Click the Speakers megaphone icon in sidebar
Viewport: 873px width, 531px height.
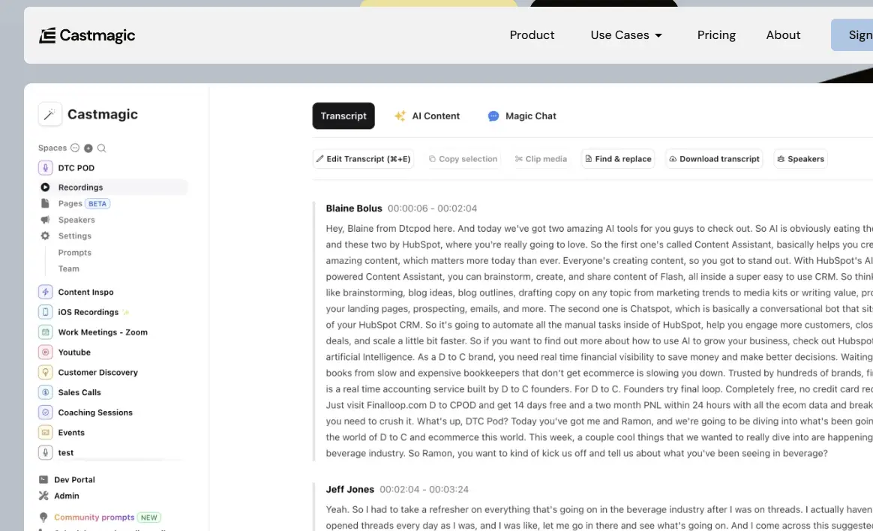(x=45, y=220)
